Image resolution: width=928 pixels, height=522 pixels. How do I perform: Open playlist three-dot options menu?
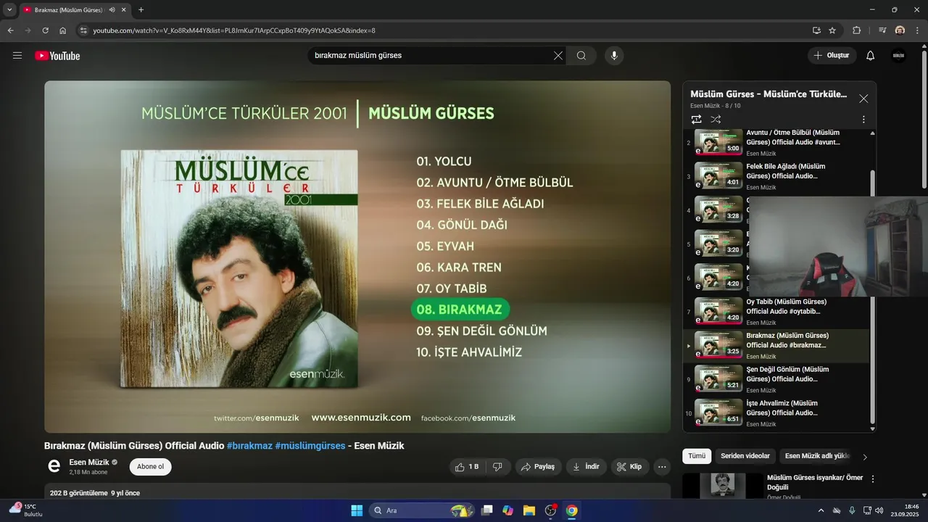863,120
